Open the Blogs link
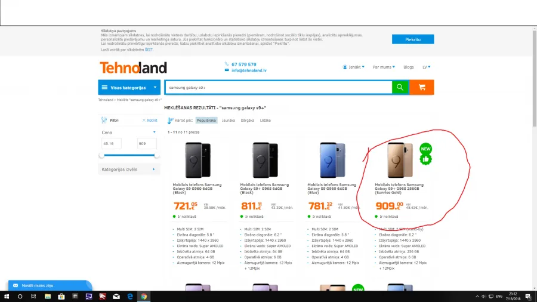The height and width of the screenshot is (302, 537). [408, 67]
